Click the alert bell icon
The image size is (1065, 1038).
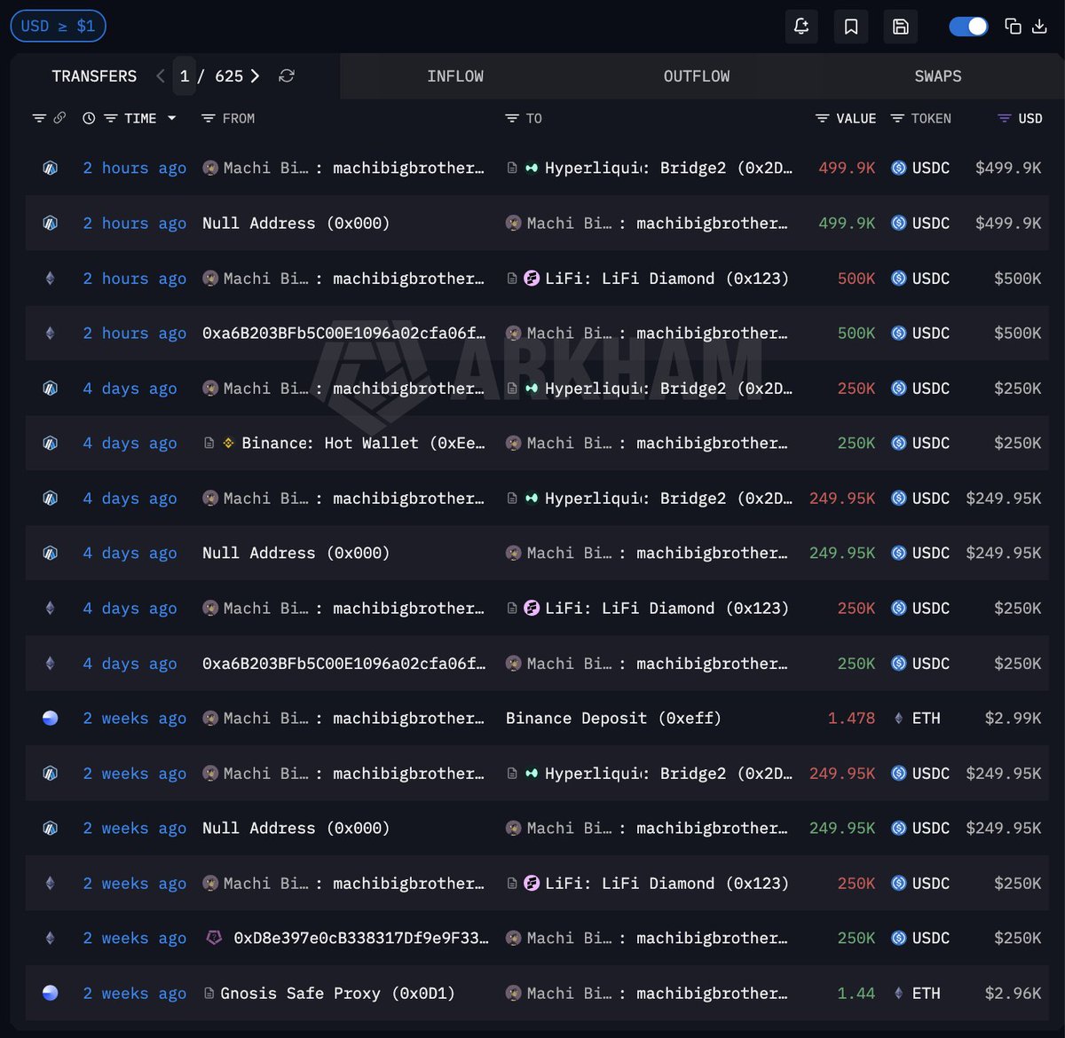801,27
